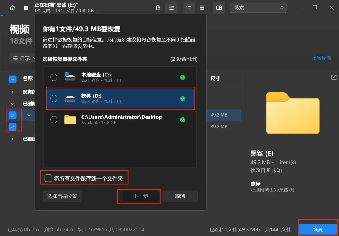Click the 恢复 button at bottom right
339x236 pixels.
(318, 229)
